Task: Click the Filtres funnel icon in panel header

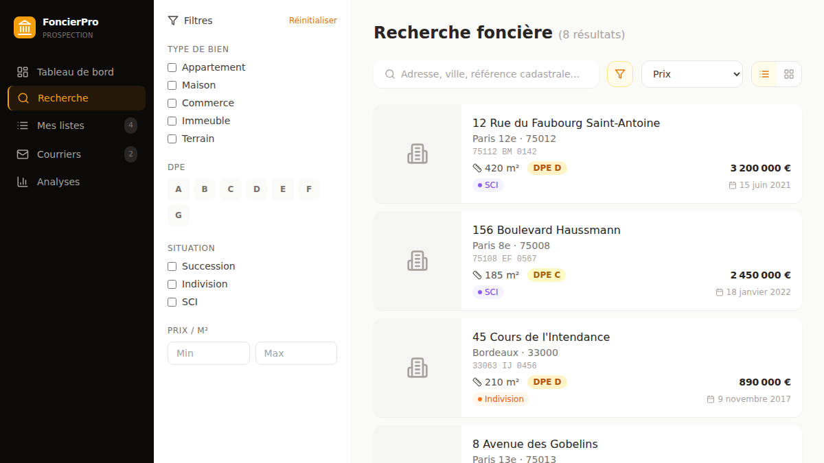Action: [173, 21]
